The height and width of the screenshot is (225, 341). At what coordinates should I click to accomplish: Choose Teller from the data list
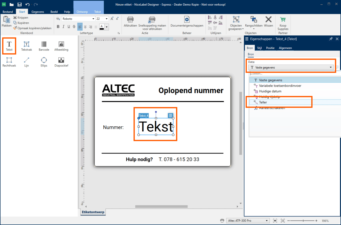point(295,102)
